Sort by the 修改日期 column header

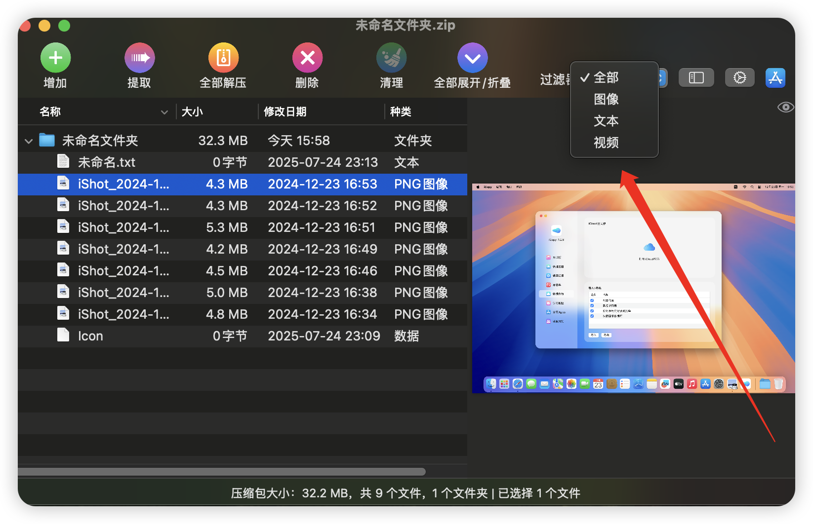(x=285, y=112)
